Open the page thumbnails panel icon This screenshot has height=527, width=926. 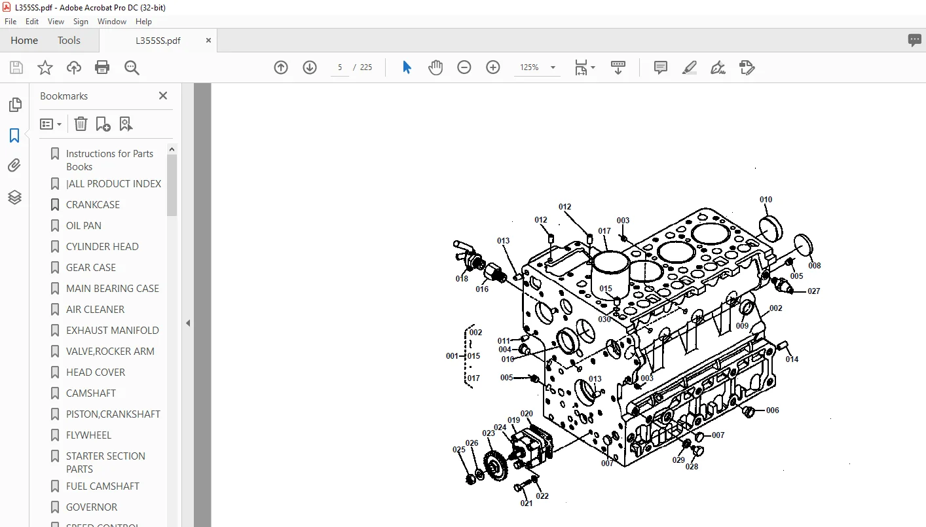click(14, 105)
